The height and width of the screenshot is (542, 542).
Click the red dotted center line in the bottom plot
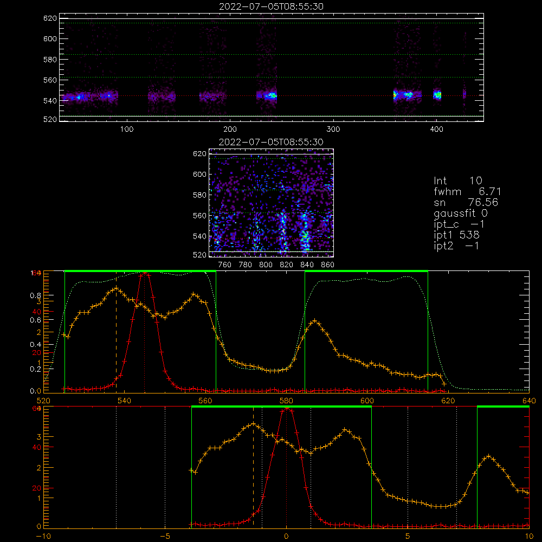(x=286, y=467)
